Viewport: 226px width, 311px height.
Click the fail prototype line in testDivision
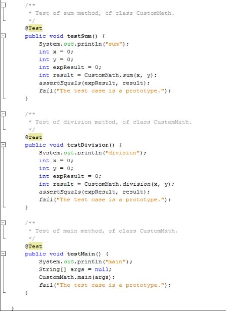(105, 200)
